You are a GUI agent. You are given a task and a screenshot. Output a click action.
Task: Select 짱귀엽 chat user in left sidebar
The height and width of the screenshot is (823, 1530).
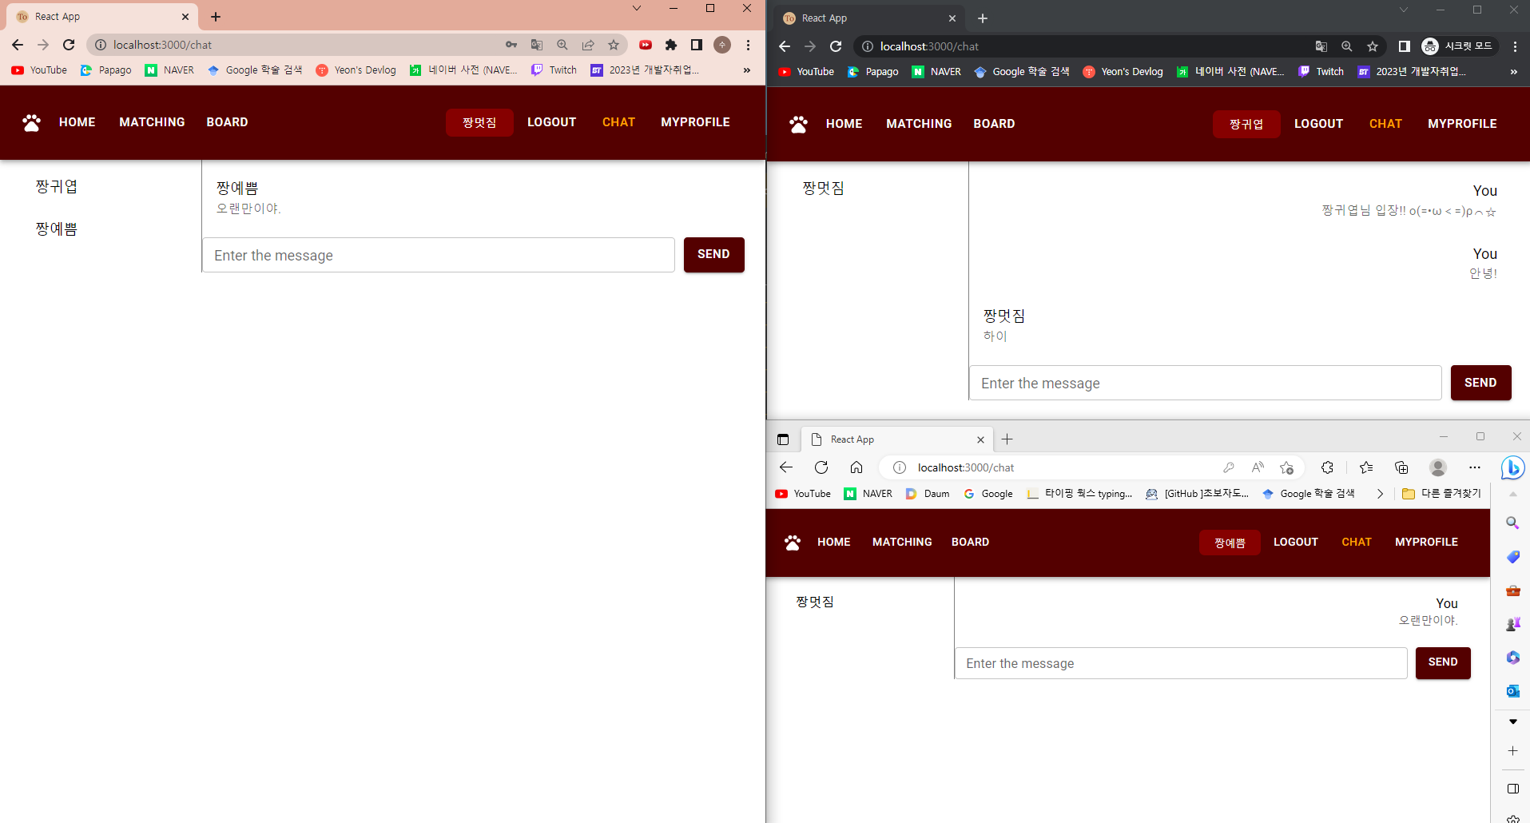tap(57, 187)
